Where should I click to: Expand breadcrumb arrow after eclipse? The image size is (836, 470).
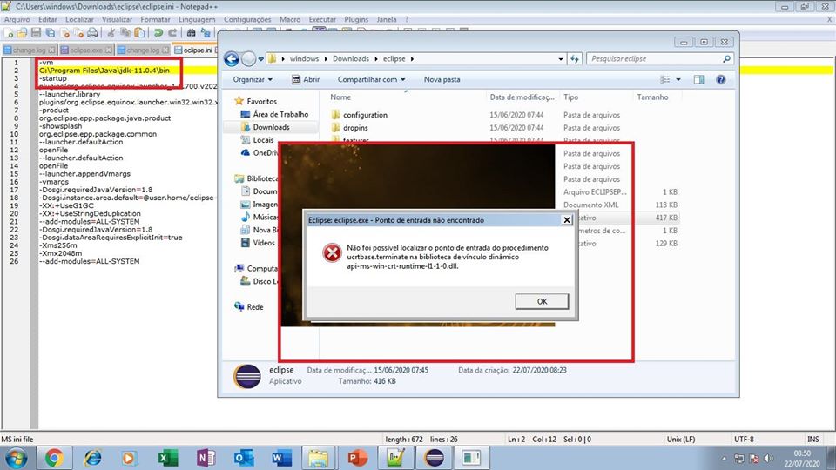(x=412, y=58)
